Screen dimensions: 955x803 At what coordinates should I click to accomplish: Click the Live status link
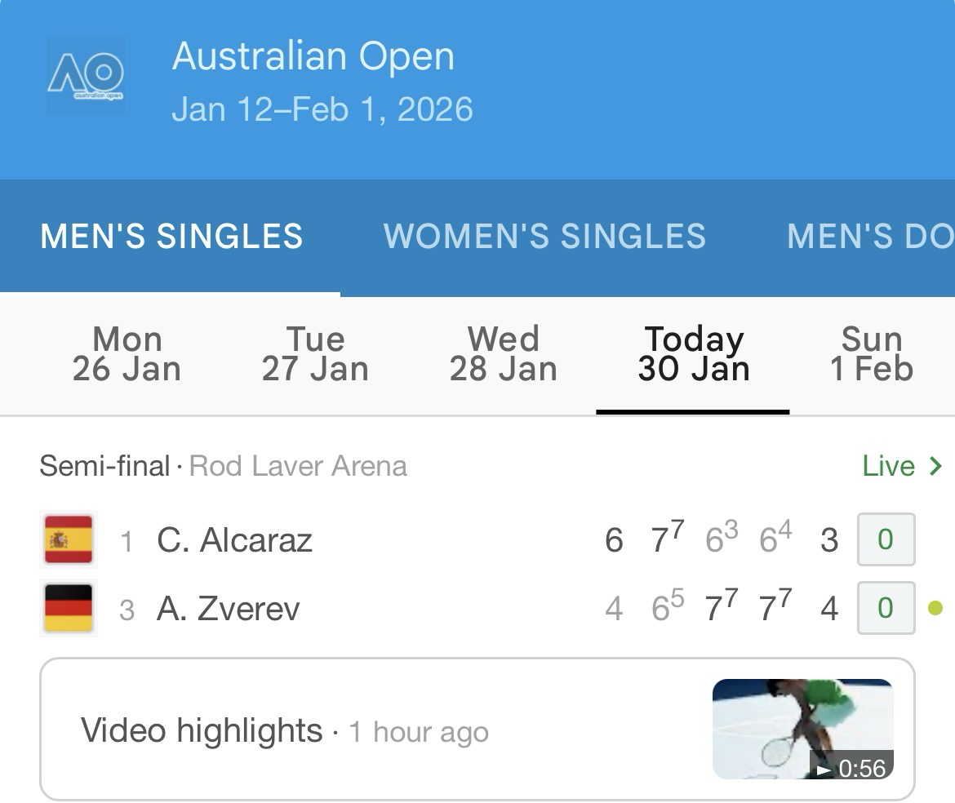[x=888, y=466]
